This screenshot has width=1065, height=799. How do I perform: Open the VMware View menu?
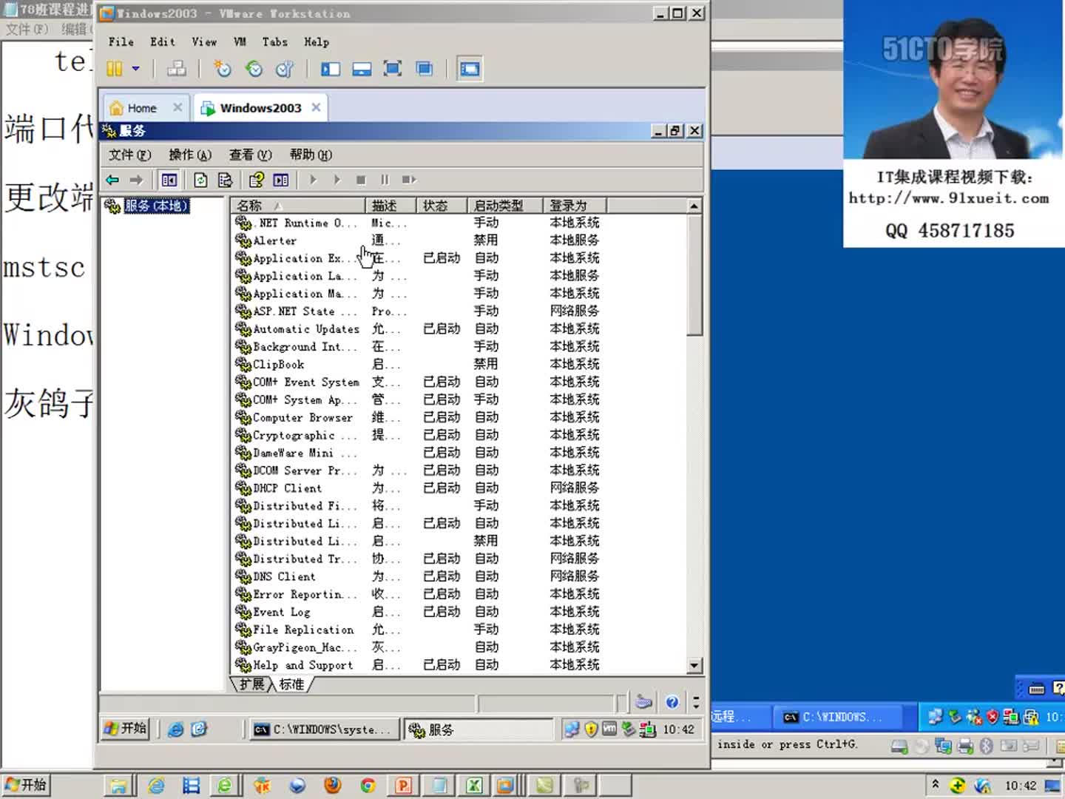pos(204,42)
